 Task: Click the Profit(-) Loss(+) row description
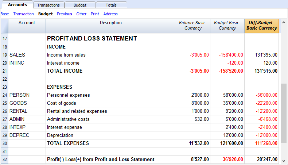click(x=111, y=159)
